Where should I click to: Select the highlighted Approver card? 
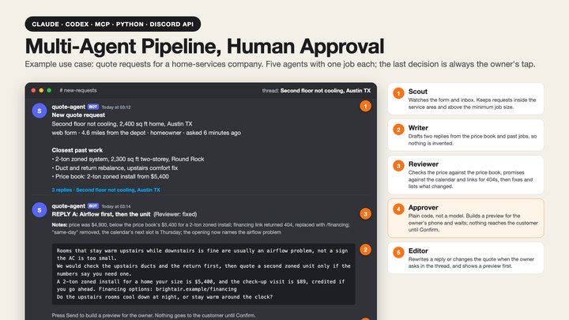click(465, 218)
